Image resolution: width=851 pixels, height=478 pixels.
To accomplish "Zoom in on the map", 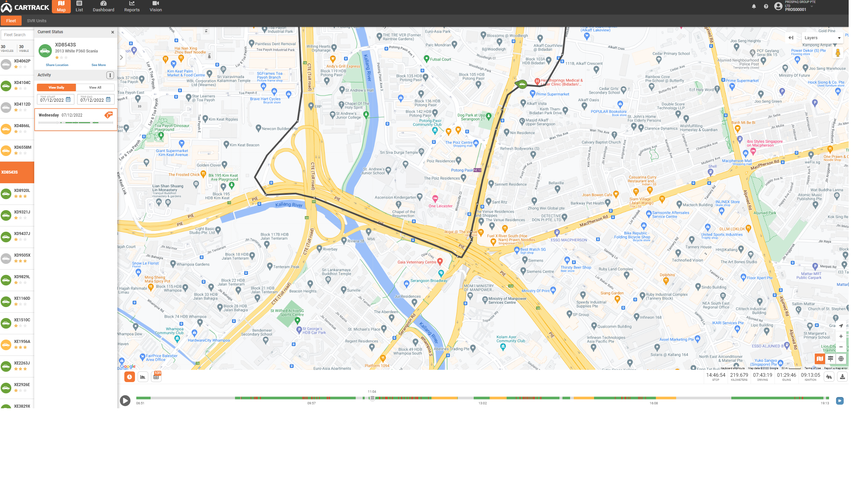I will click(x=841, y=336).
